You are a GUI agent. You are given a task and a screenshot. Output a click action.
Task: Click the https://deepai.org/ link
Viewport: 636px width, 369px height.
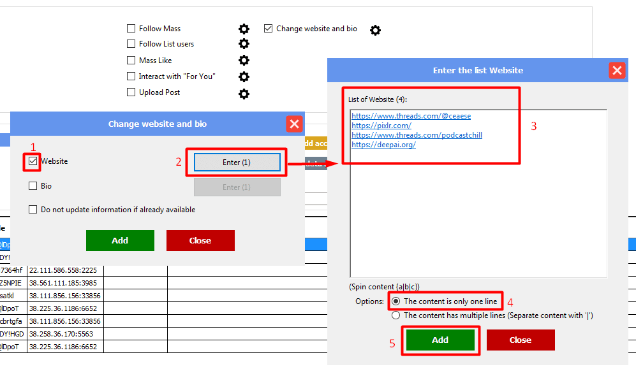coord(383,145)
